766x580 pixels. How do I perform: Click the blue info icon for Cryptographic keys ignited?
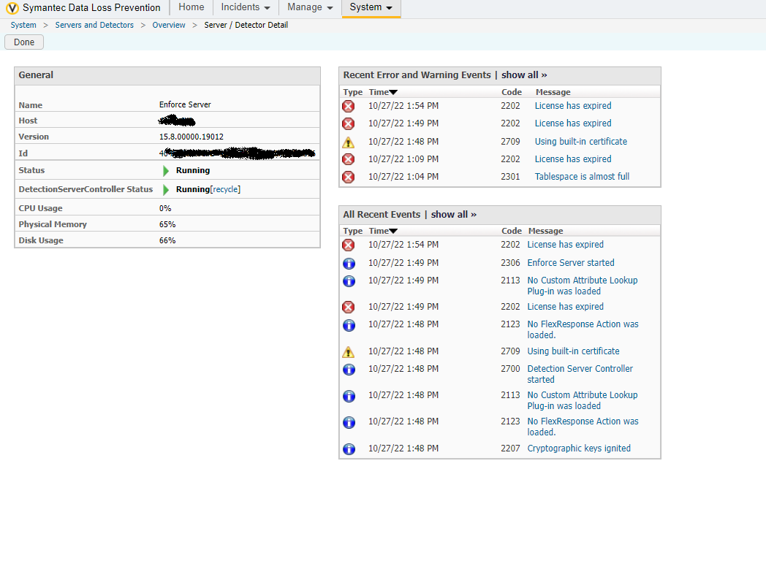tap(349, 449)
